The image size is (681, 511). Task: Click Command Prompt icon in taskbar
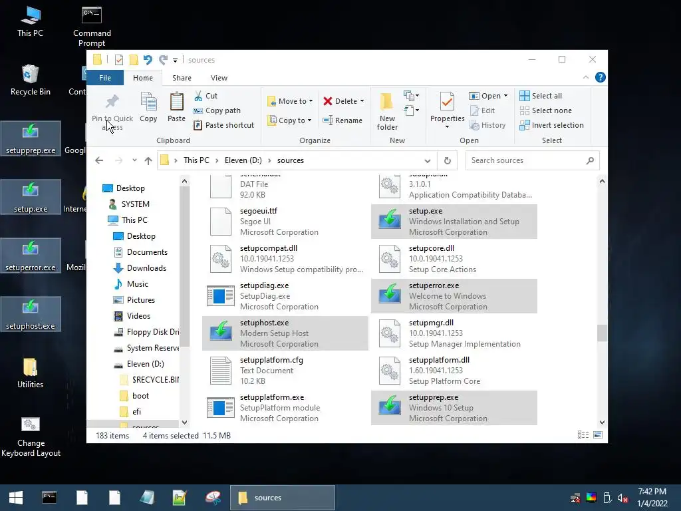click(49, 498)
